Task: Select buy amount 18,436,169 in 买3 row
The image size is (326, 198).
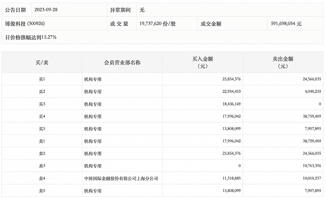Action: pyautogui.click(x=228, y=104)
